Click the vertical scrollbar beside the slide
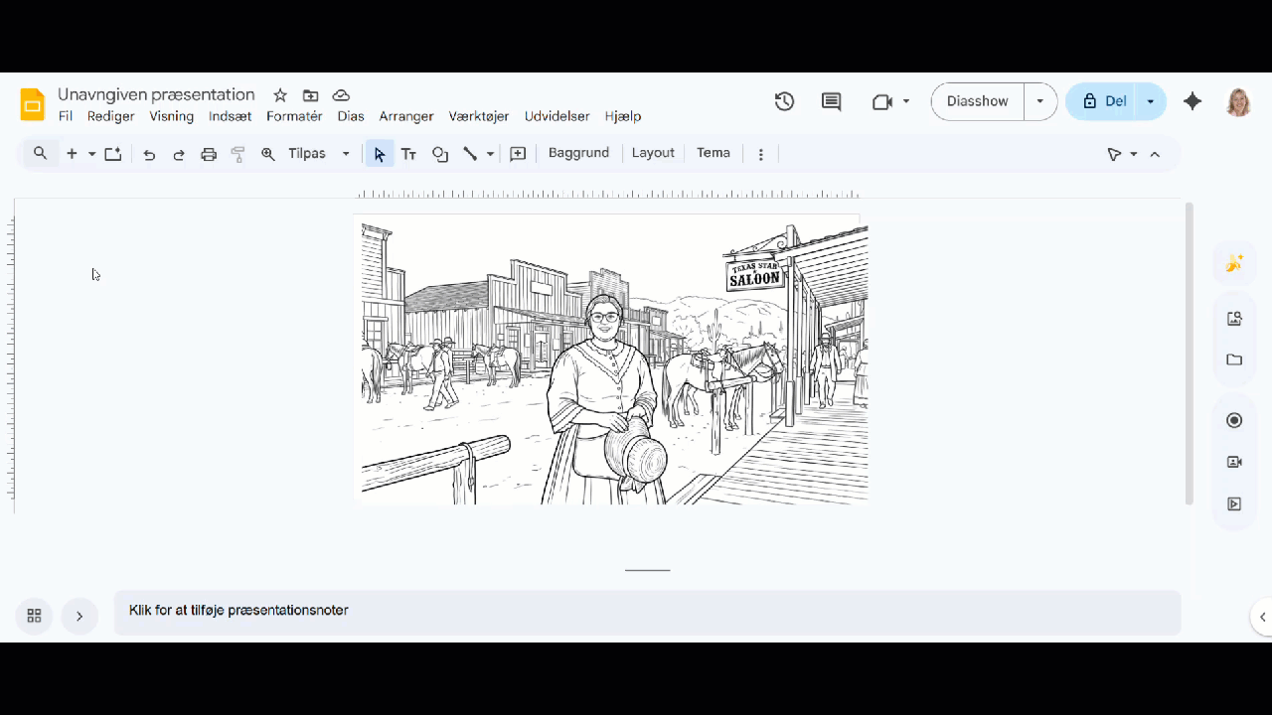 (1189, 353)
